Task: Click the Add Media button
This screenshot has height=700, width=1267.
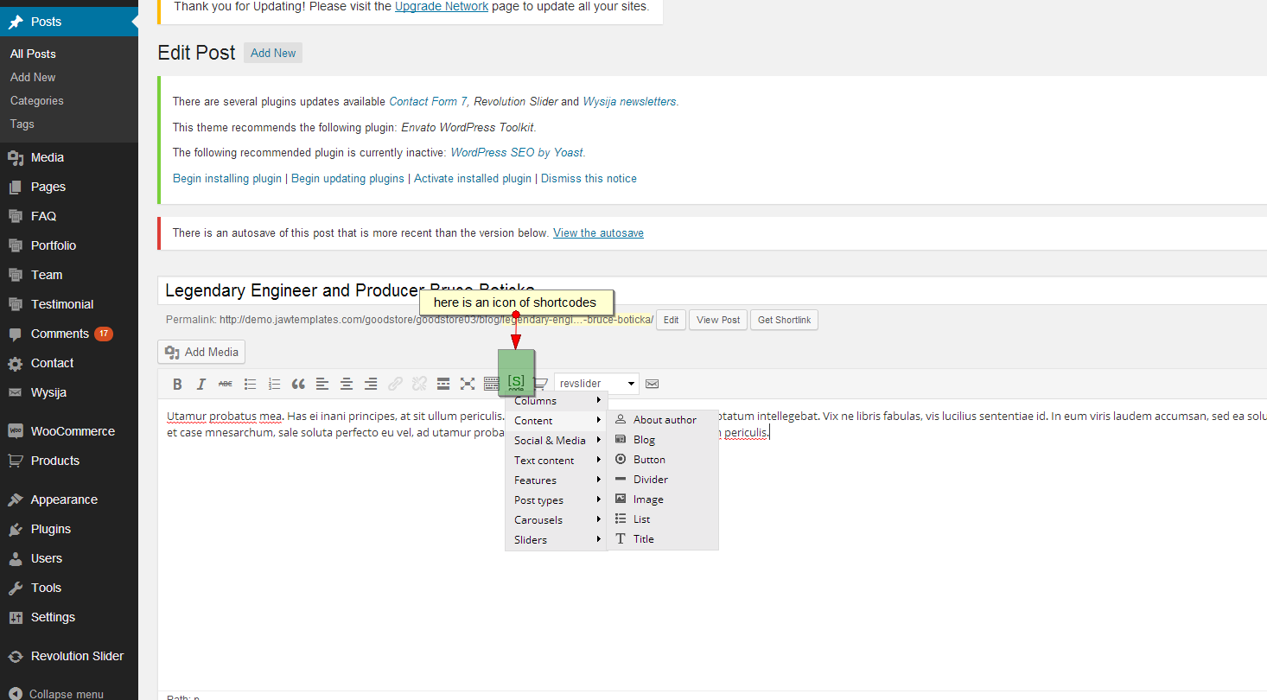Action: click(201, 352)
